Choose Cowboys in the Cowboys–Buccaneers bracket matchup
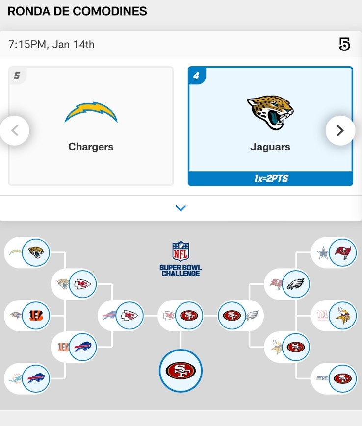The width and height of the screenshot is (362, 426). 323,253
